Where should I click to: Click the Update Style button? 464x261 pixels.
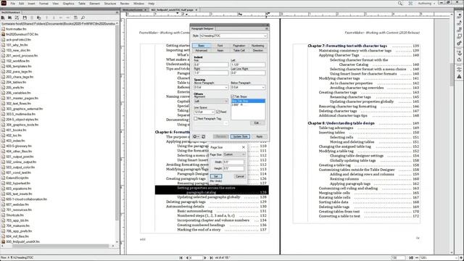tap(240, 136)
